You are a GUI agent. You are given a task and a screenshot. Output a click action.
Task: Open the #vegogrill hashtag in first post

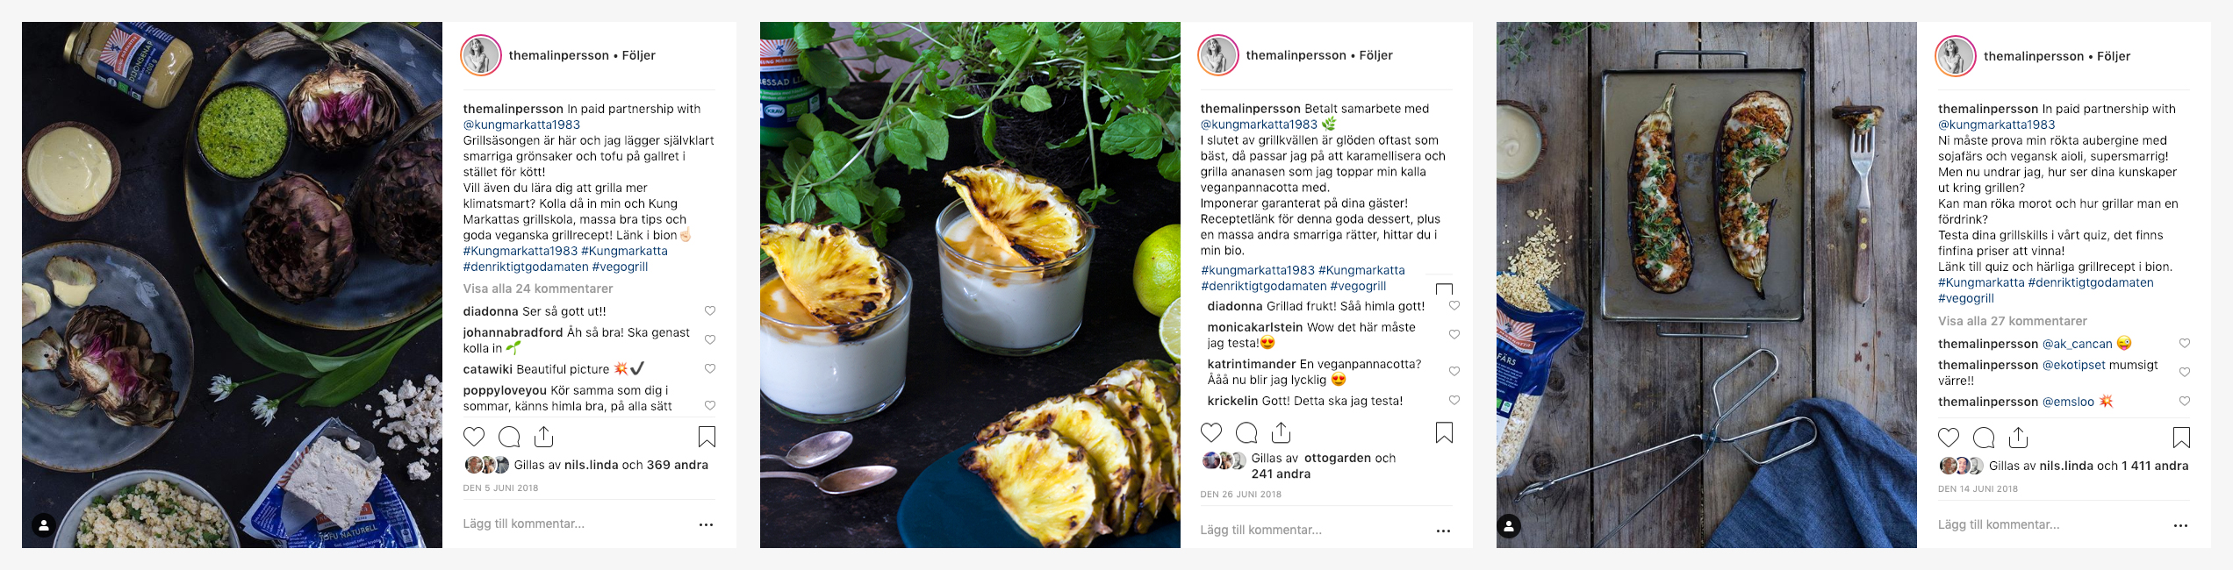point(620,267)
